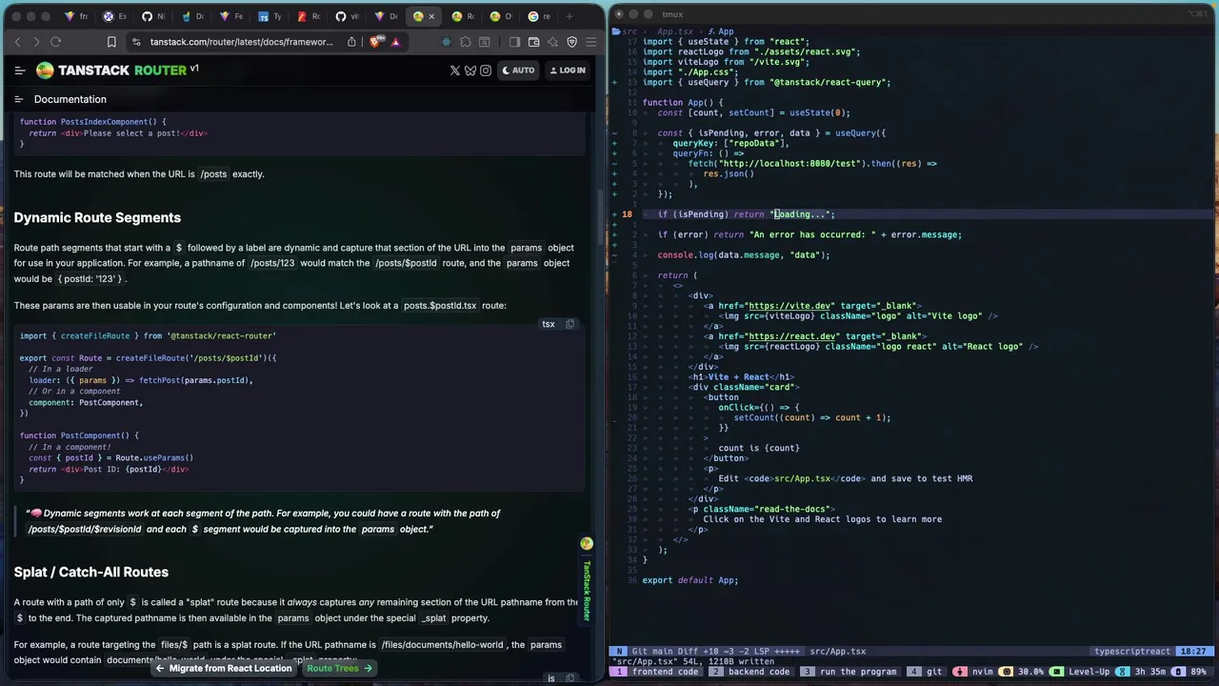
Task: Bookmark the page with the bookmark icon
Action: coord(111,42)
